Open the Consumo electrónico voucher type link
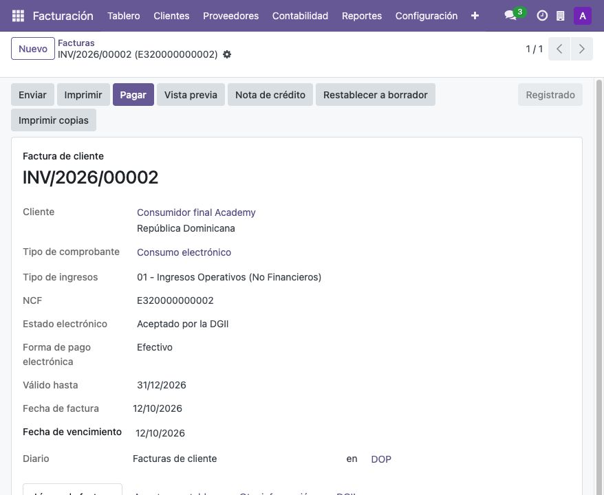The image size is (604, 495). pyautogui.click(x=184, y=252)
